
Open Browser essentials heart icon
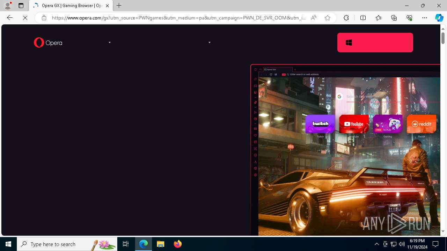[409, 18]
